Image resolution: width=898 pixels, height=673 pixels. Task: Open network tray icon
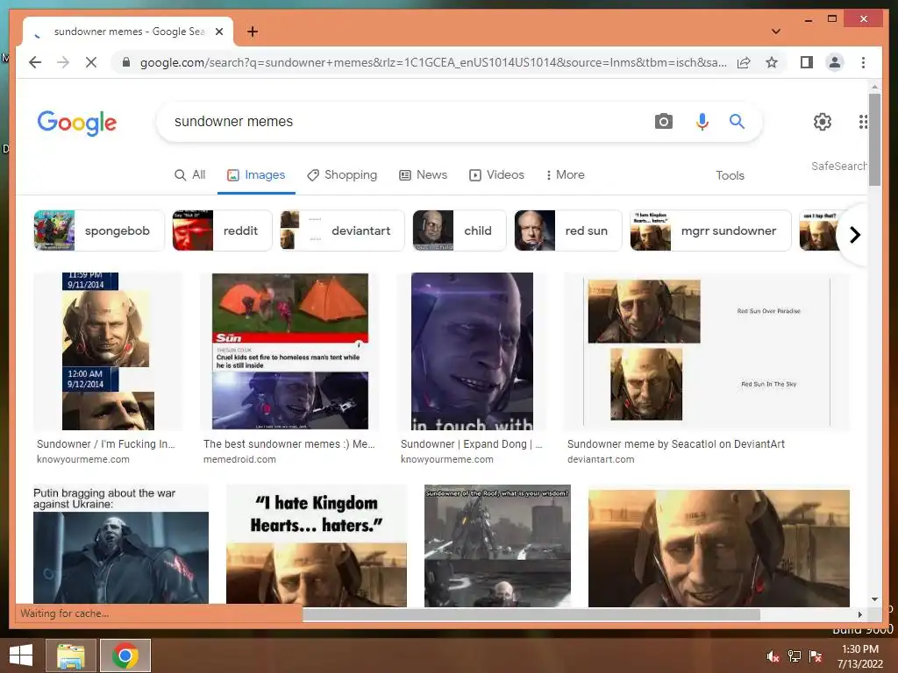(795, 656)
